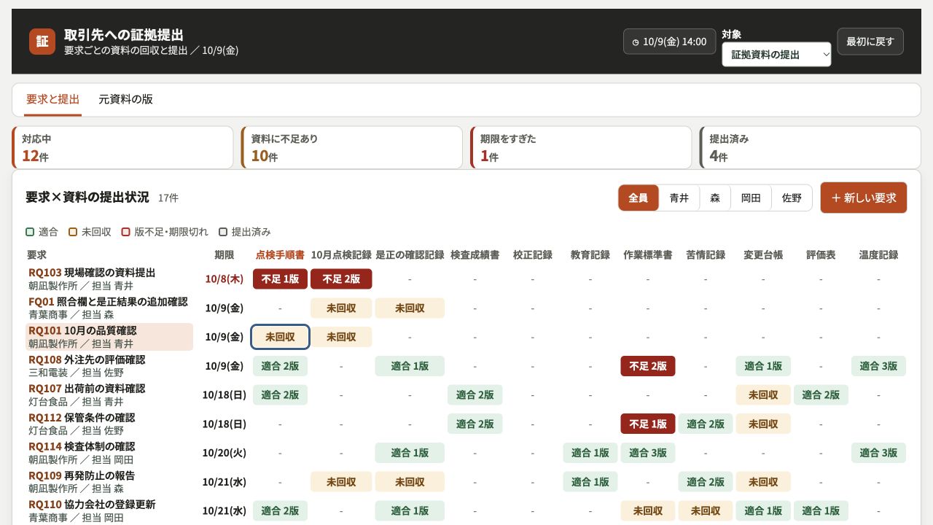Click 適合 3版 作業標準書 cell in RQ114 row
Image resolution: width=933 pixels, height=525 pixels.
coord(648,453)
